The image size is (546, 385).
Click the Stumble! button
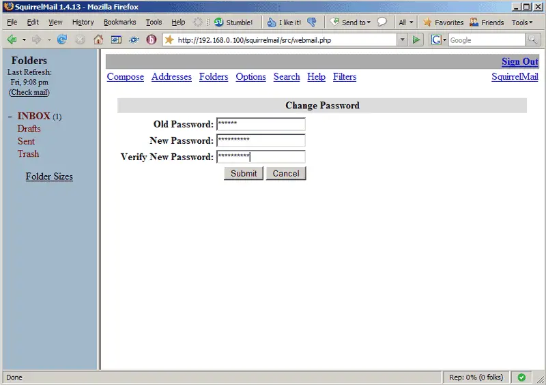[x=233, y=22]
